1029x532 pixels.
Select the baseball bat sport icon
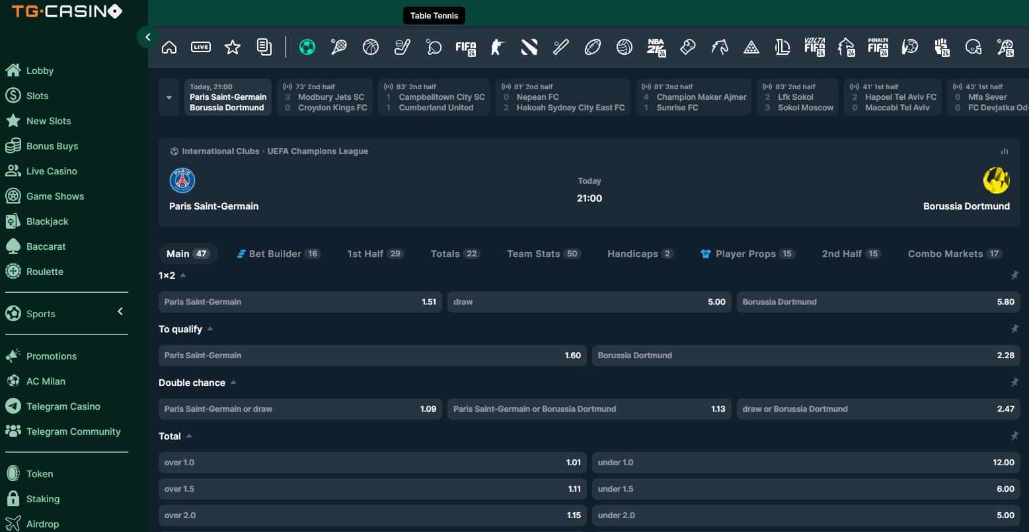click(x=561, y=47)
